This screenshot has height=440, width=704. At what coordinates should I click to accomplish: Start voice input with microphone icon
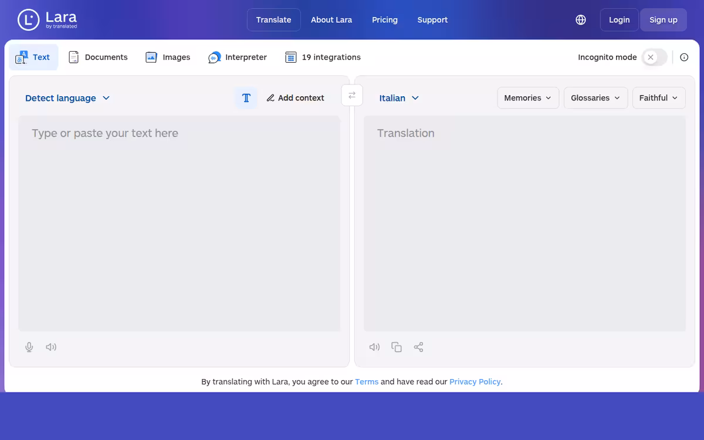(29, 347)
